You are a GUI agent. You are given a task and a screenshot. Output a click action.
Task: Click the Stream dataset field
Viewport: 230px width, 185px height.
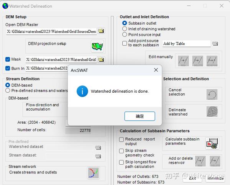click(69, 156)
